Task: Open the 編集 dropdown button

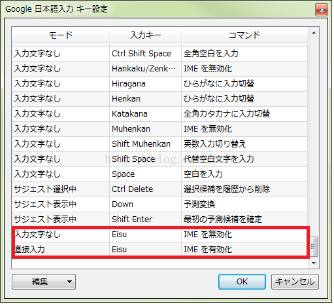Action: [x=44, y=282]
